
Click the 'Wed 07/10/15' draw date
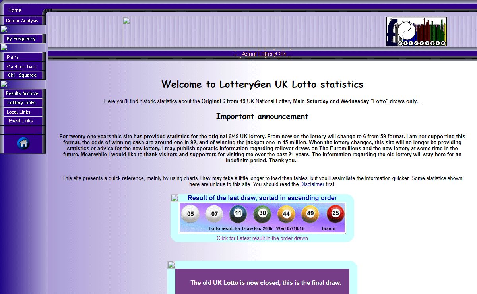click(x=291, y=228)
